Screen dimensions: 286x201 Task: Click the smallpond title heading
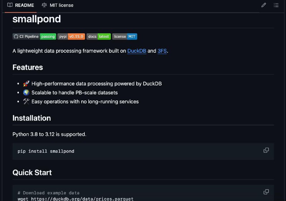pyautogui.click(x=36, y=19)
